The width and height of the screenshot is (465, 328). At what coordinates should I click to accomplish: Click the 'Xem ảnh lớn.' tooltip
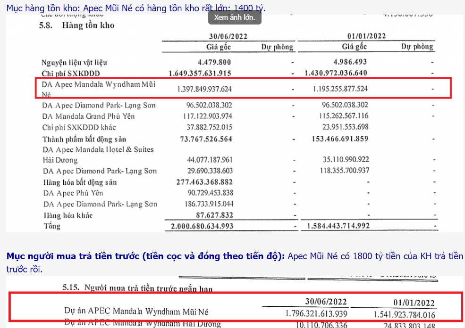pos(235,17)
